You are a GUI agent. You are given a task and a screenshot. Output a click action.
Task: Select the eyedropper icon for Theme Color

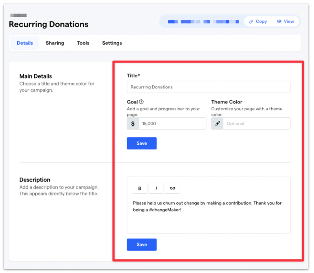click(x=217, y=123)
